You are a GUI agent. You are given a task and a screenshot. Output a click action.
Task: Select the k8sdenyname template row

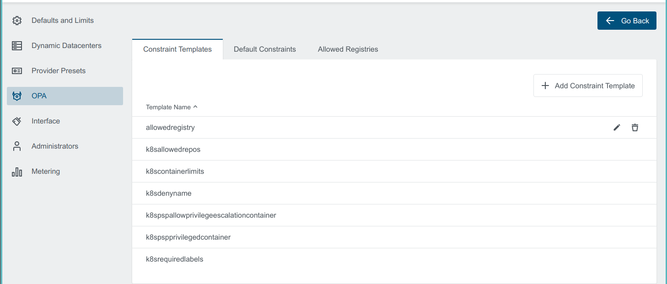click(168, 193)
